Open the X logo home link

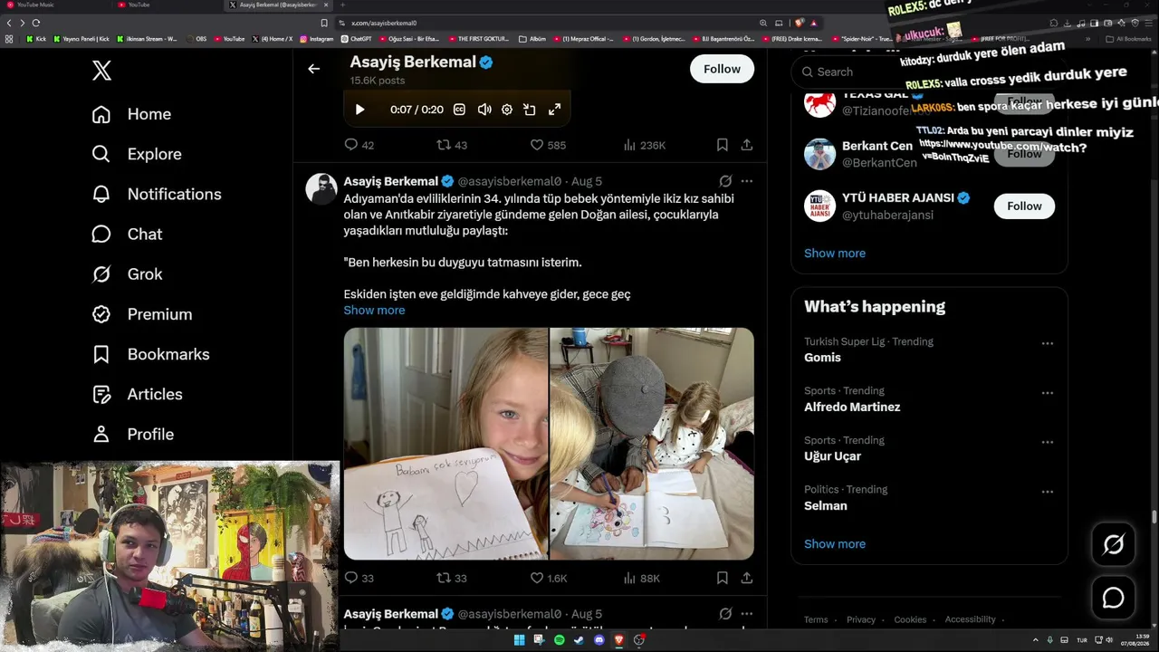tap(101, 70)
